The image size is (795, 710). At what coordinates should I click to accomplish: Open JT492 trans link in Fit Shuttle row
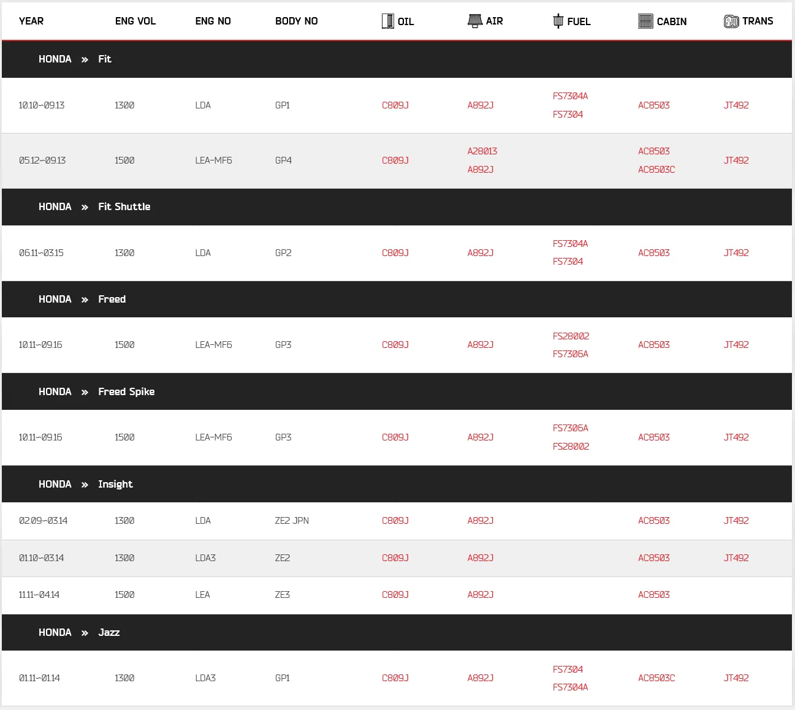tap(736, 253)
